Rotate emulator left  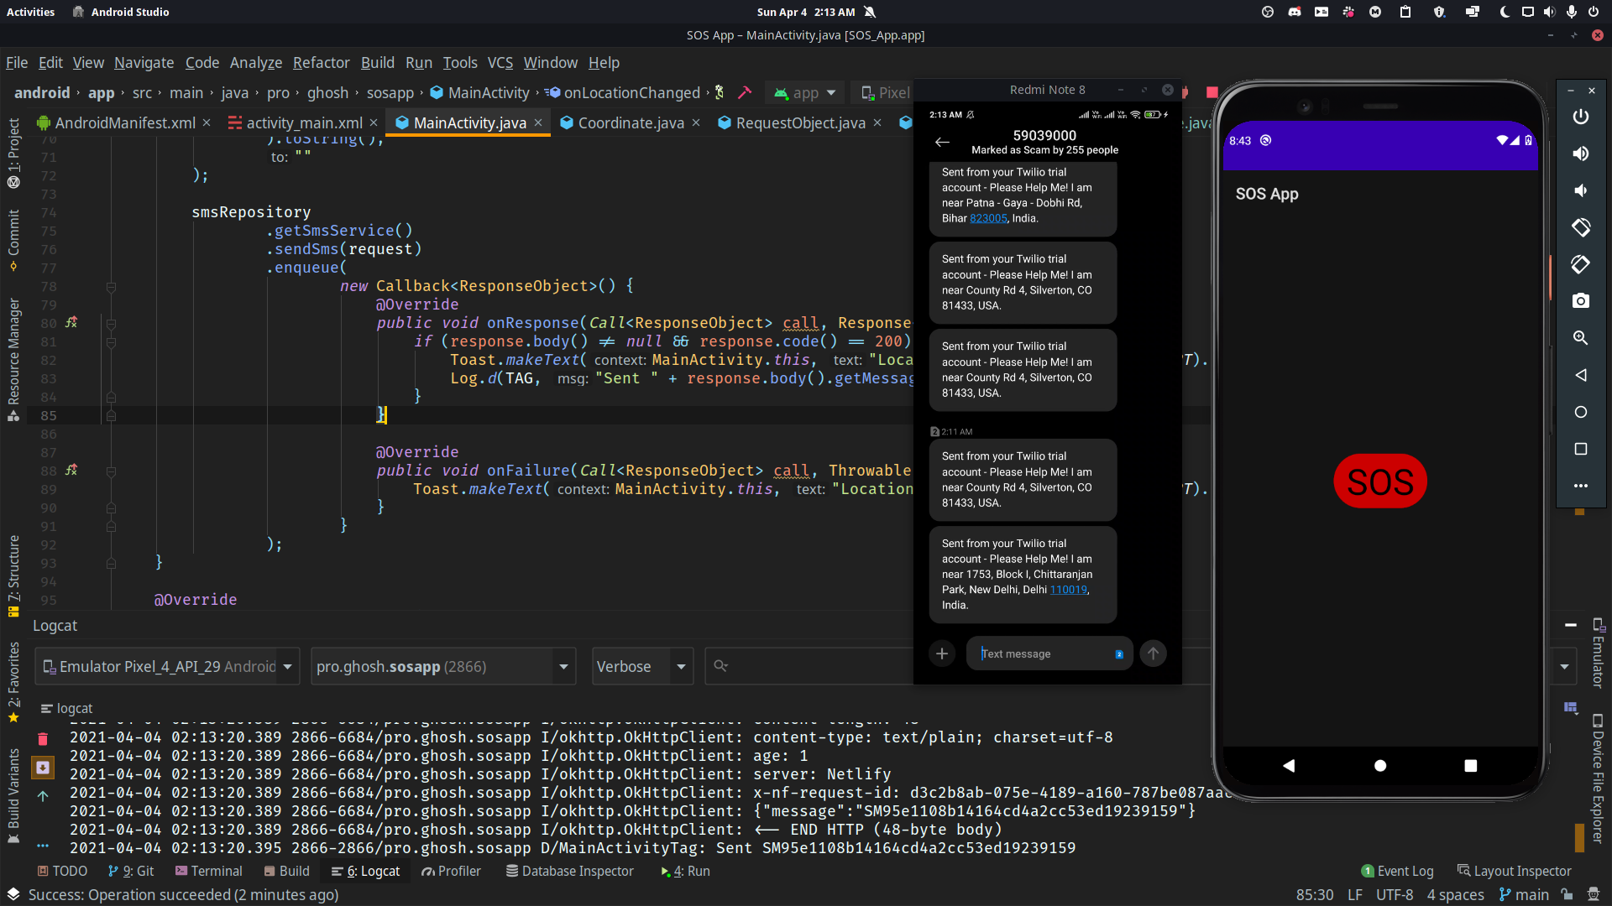coord(1580,227)
